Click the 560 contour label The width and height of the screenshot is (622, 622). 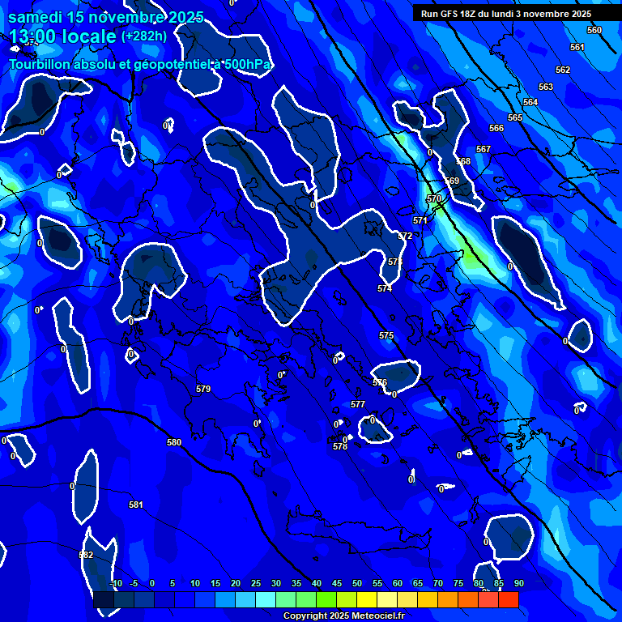[594, 30]
